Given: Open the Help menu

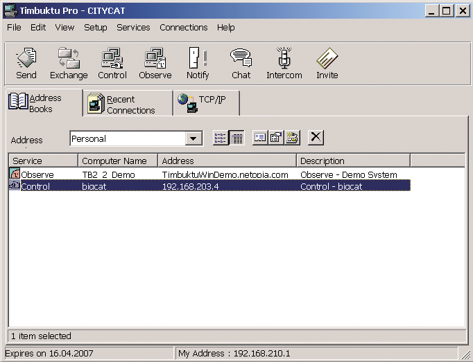Looking at the screenshot, I should 225,28.
